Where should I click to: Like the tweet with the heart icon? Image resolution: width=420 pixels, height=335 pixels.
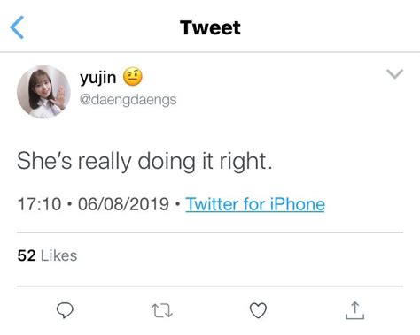pyautogui.click(x=258, y=310)
